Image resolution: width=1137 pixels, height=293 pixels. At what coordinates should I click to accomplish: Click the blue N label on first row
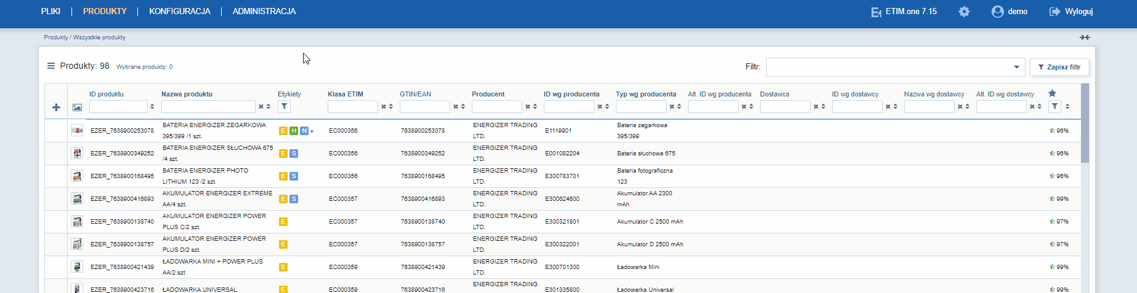coord(304,131)
